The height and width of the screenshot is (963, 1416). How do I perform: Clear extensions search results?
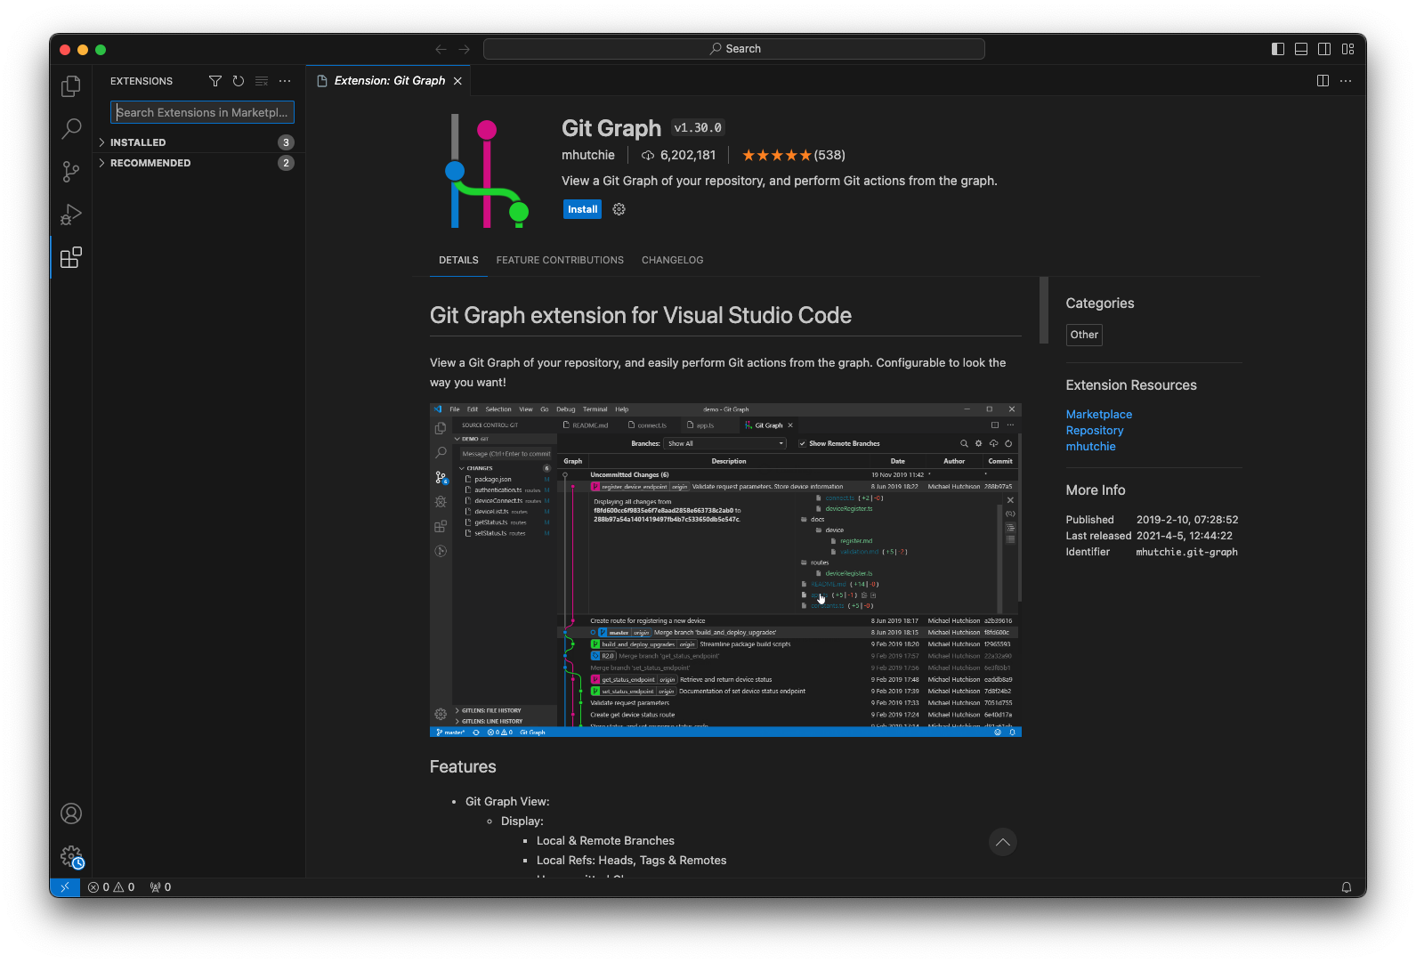tap(262, 81)
